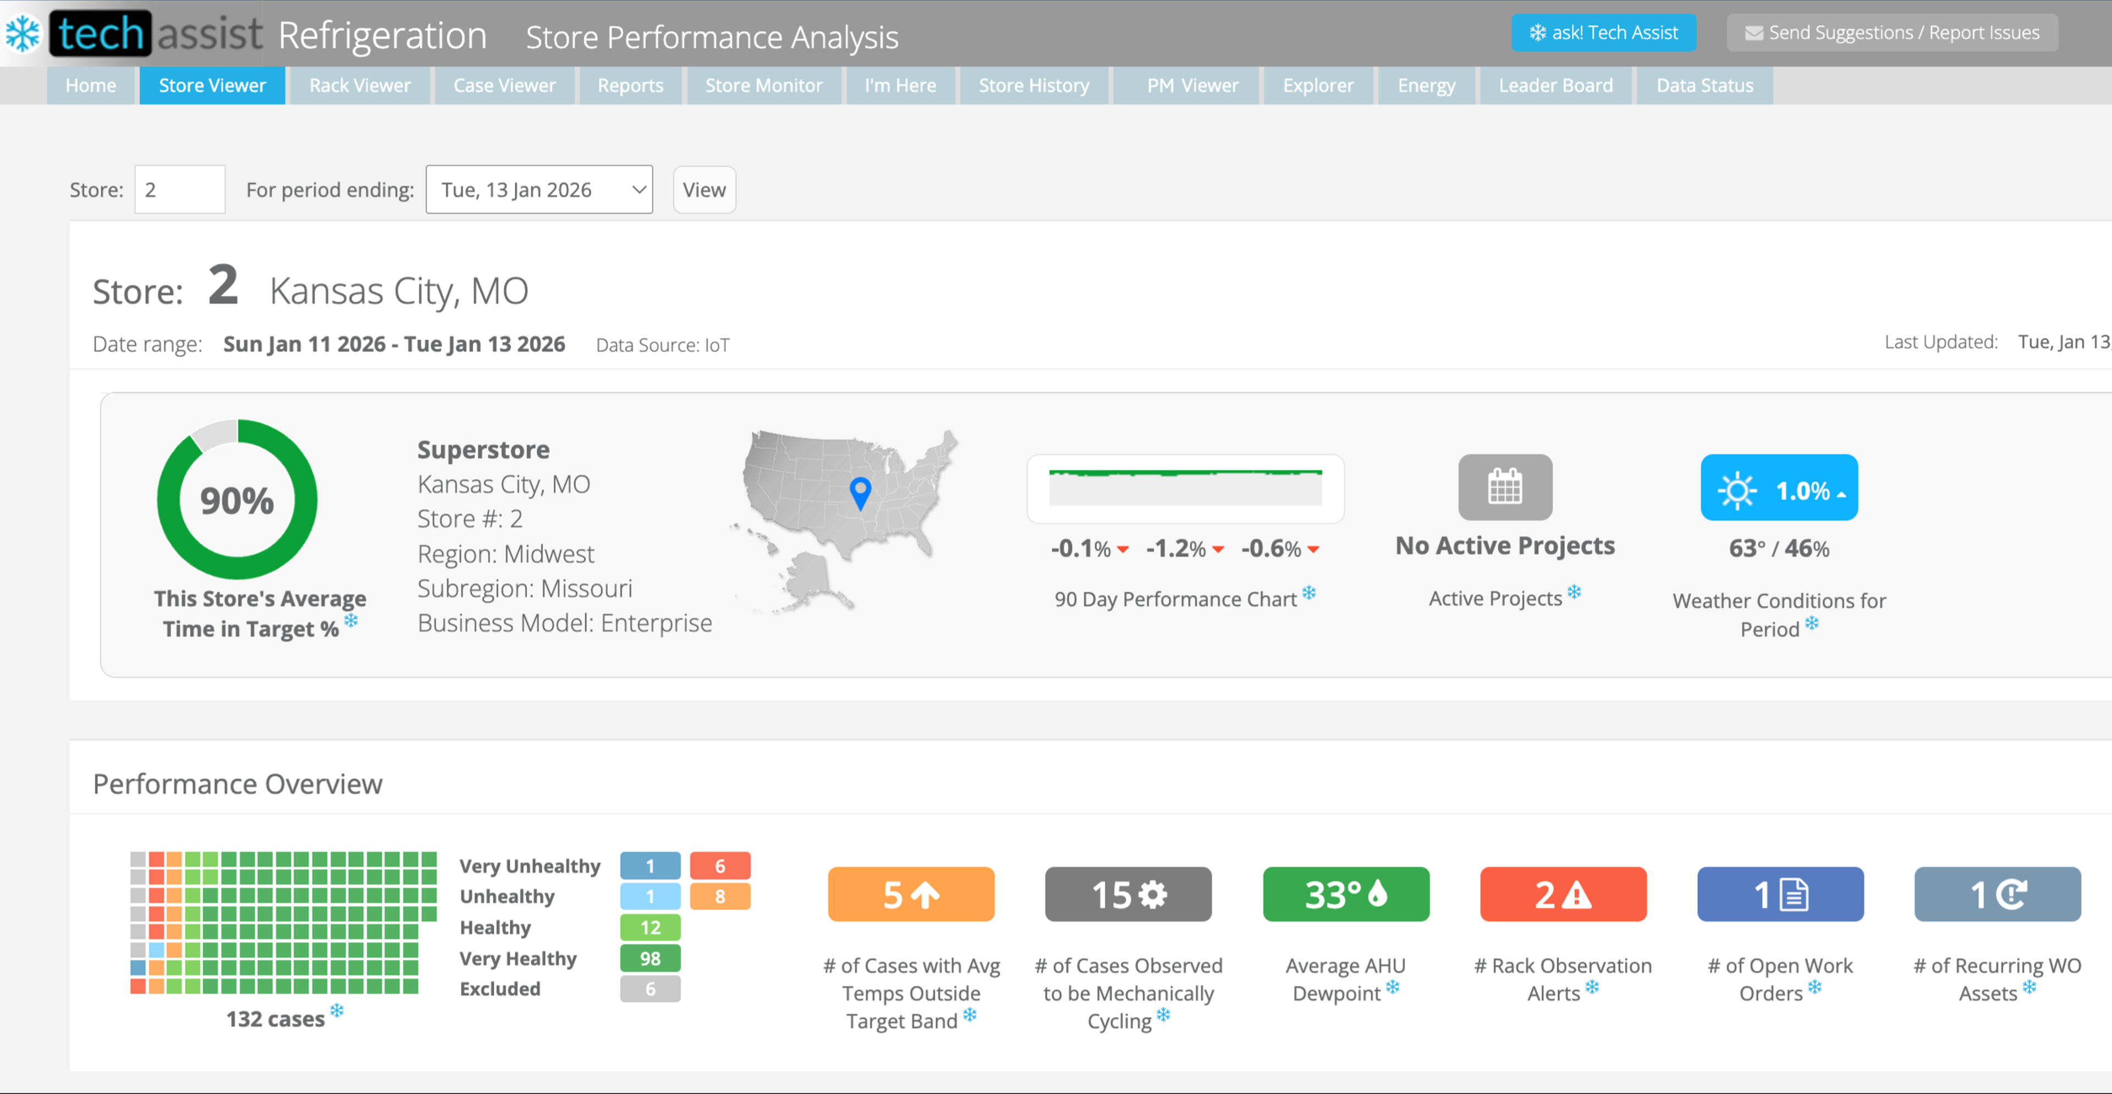Click the orange cases outside target band tile
Screen dimensions: 2112x1094
coord(910,894)
